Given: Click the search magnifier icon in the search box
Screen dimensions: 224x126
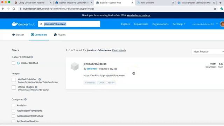Looking at the screenshot, I should pyautogui.click(x=41, y=24).
